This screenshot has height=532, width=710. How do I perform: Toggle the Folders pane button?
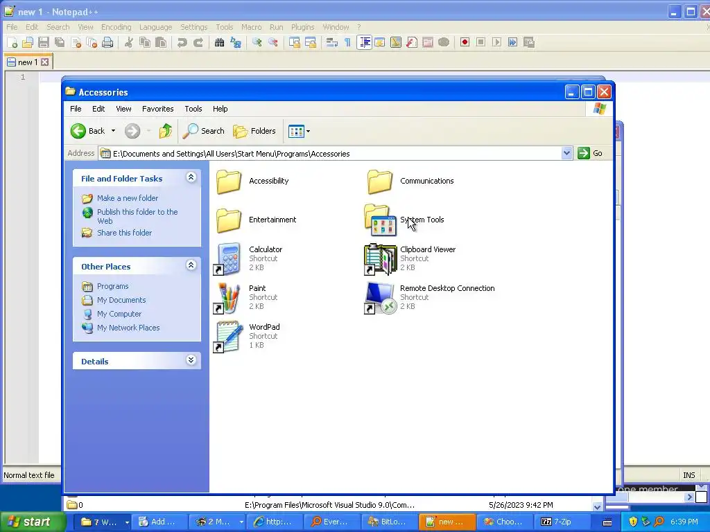pyautogui.click(x=254, y=131)
